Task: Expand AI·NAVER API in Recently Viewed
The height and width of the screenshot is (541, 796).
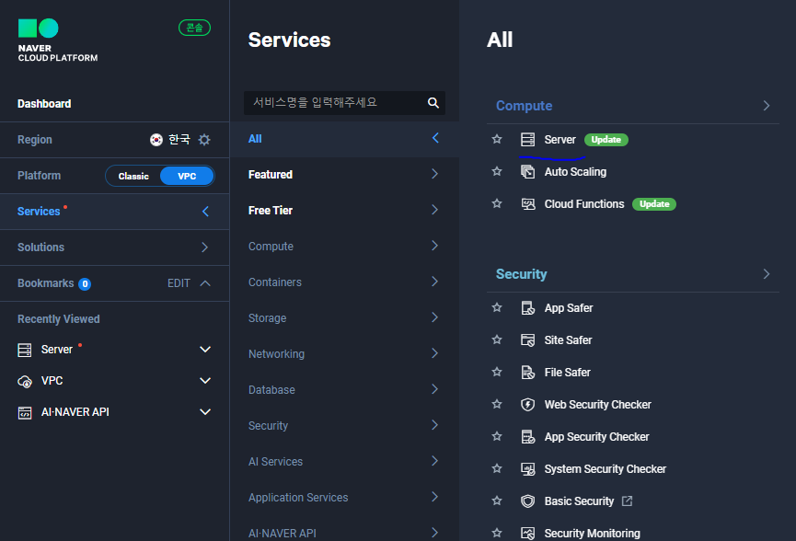Action: coord(205,412)
